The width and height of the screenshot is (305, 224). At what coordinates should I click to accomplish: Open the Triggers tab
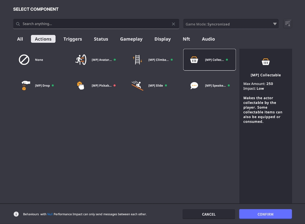click(x=73, y=39)
